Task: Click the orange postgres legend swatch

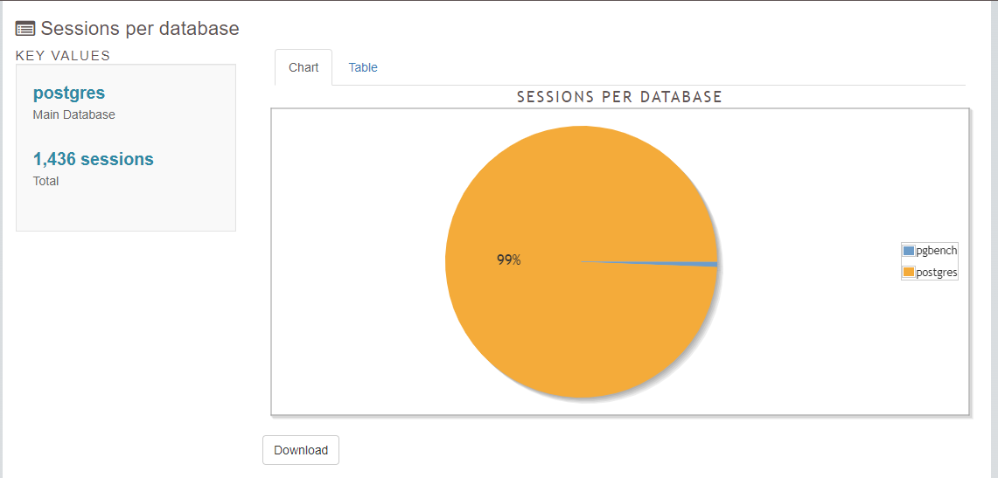Action: pyautogui.click(x=909, y=272)
